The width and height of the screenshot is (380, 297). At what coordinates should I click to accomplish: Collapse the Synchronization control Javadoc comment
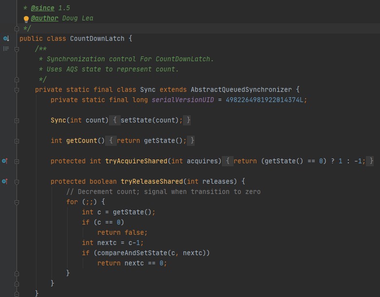coord(17,49)
